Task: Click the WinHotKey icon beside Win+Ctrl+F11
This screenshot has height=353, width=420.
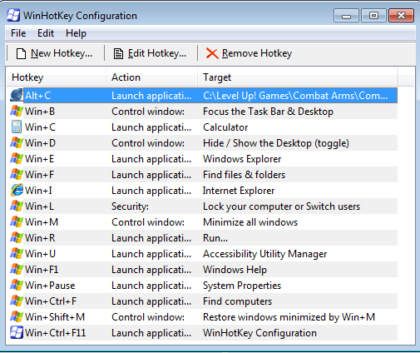Action: (x=17, y=333)
